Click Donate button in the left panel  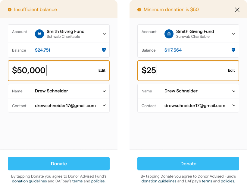59,164
